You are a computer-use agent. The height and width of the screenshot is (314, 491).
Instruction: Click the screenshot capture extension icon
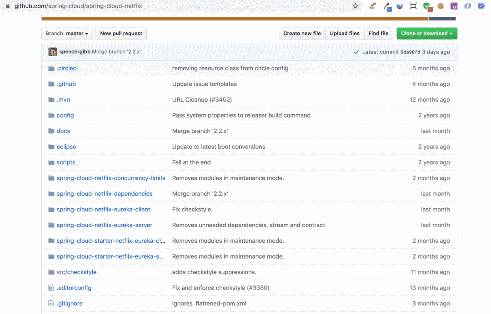pyautogui.click(x=413, y=6)
